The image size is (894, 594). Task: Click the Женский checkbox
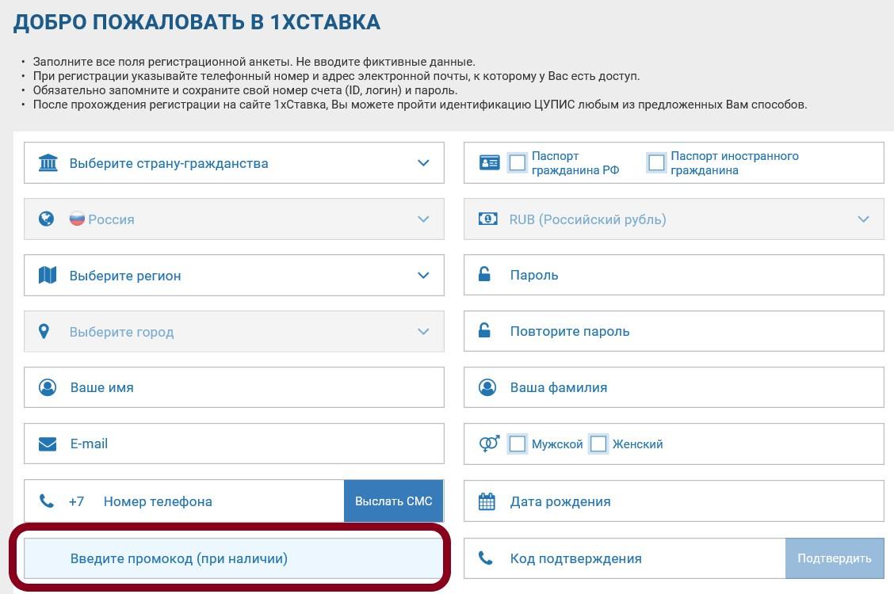(x=599, y=444)
